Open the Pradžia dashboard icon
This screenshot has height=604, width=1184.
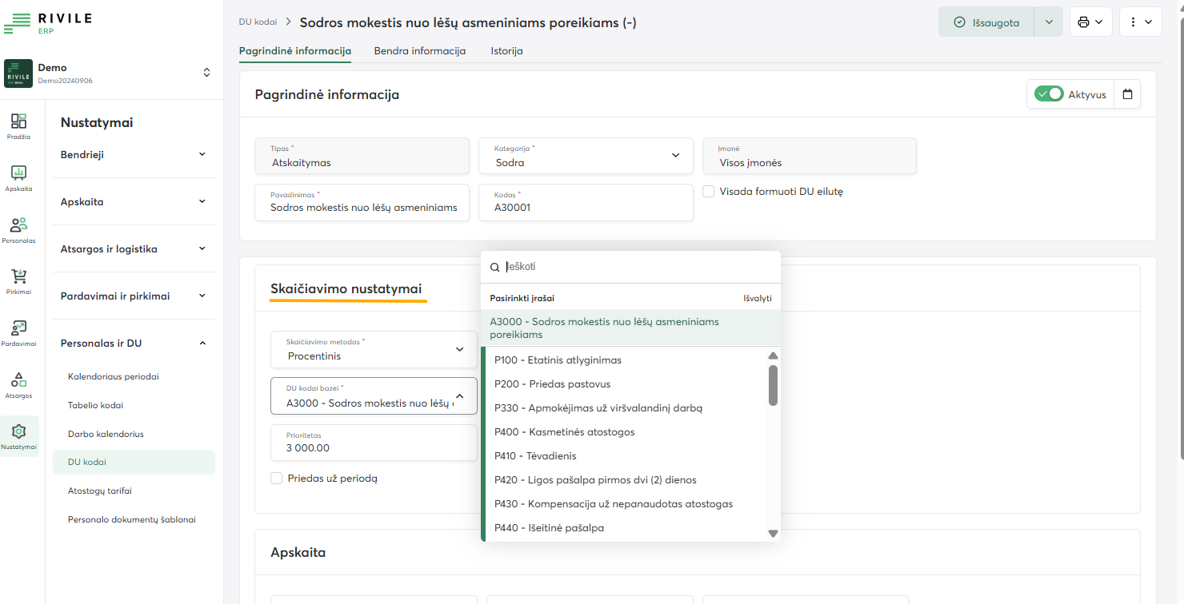click(18, 122)
